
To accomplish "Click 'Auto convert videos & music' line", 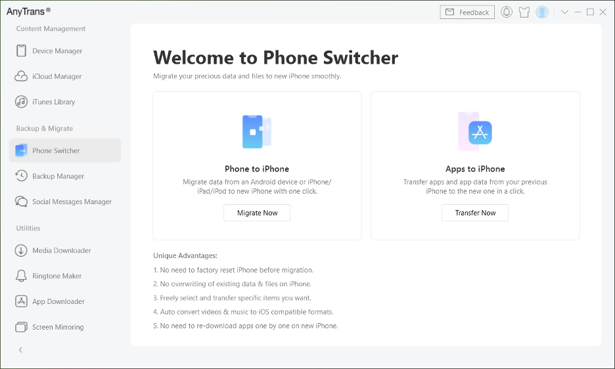I will coord(243,312).
